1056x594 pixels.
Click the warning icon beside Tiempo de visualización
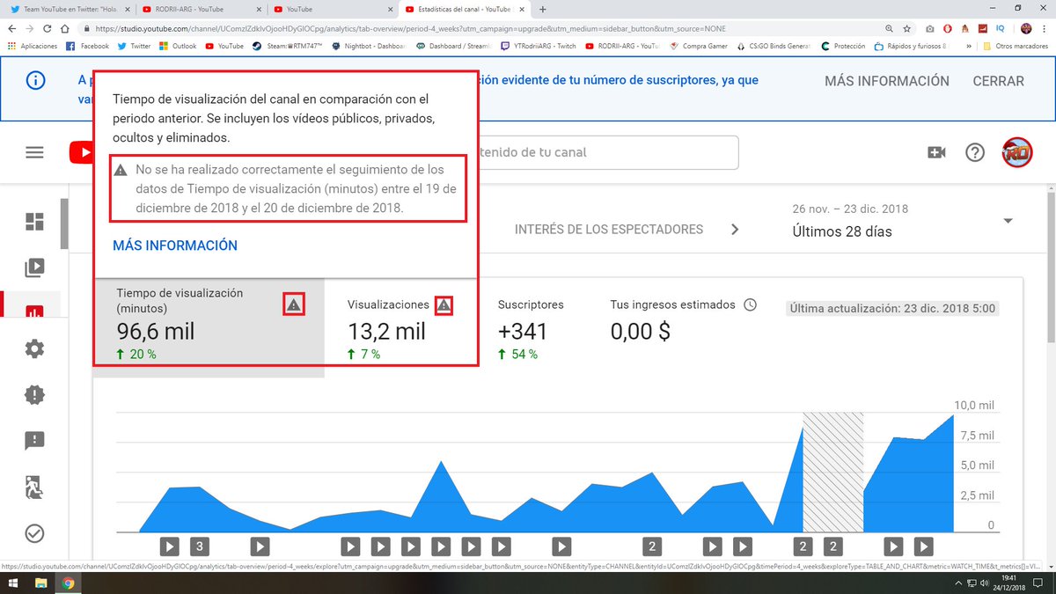click(x=294, y=304)
